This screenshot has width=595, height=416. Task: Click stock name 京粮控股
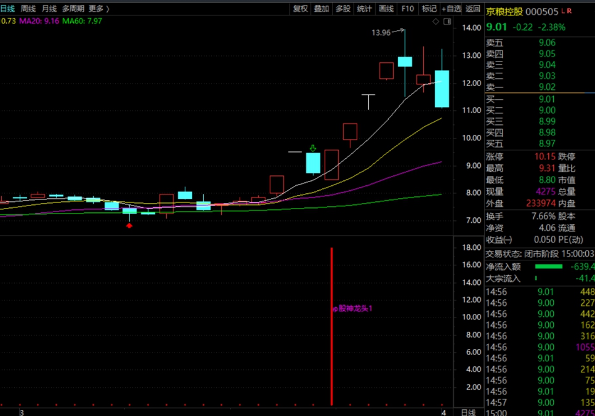504,12
